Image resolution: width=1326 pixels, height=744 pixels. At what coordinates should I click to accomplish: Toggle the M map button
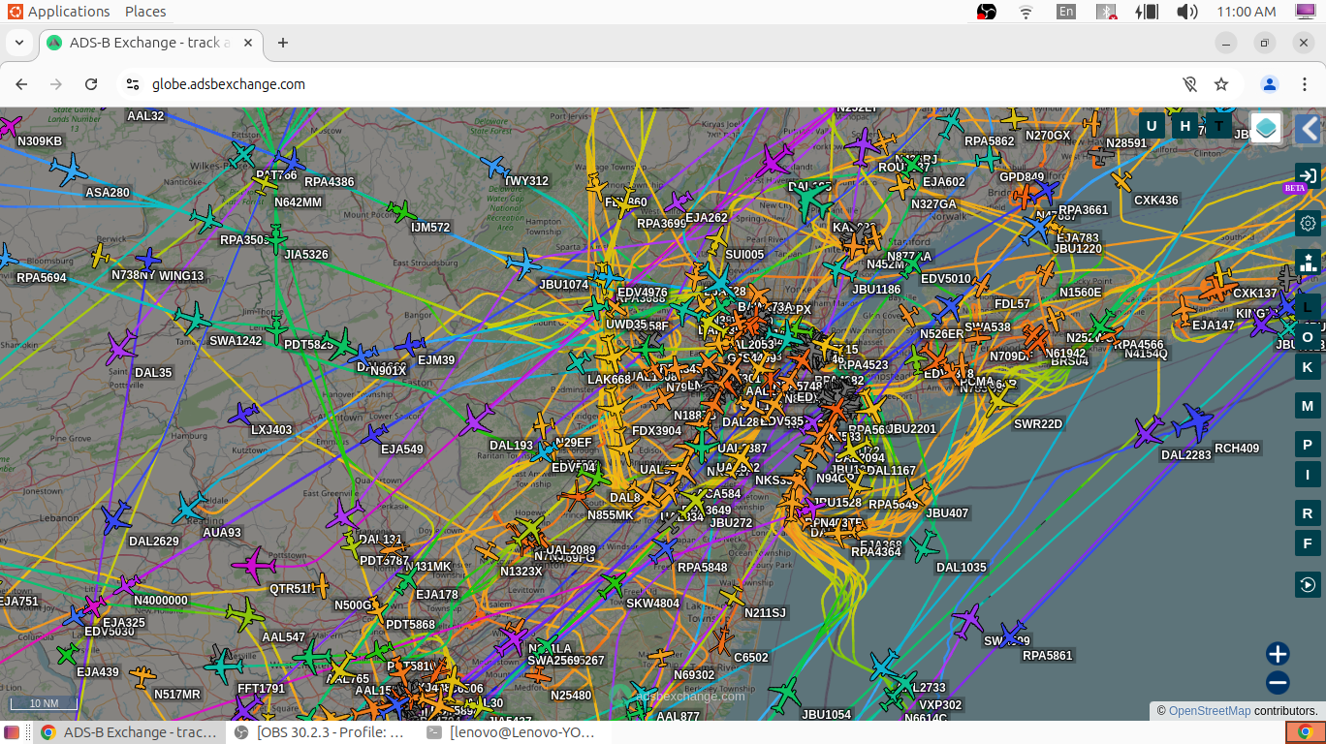(1308, 406)
